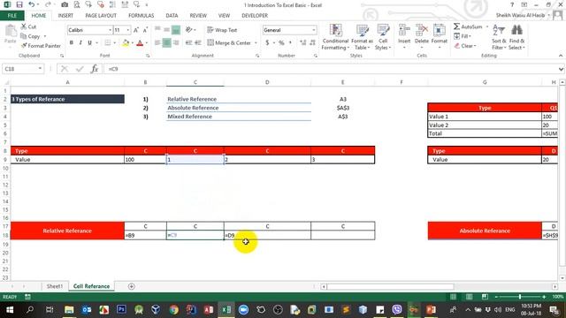Delete cells from the Cells group
This screenshot has height=318, width=566.
[x=421, y=36]
